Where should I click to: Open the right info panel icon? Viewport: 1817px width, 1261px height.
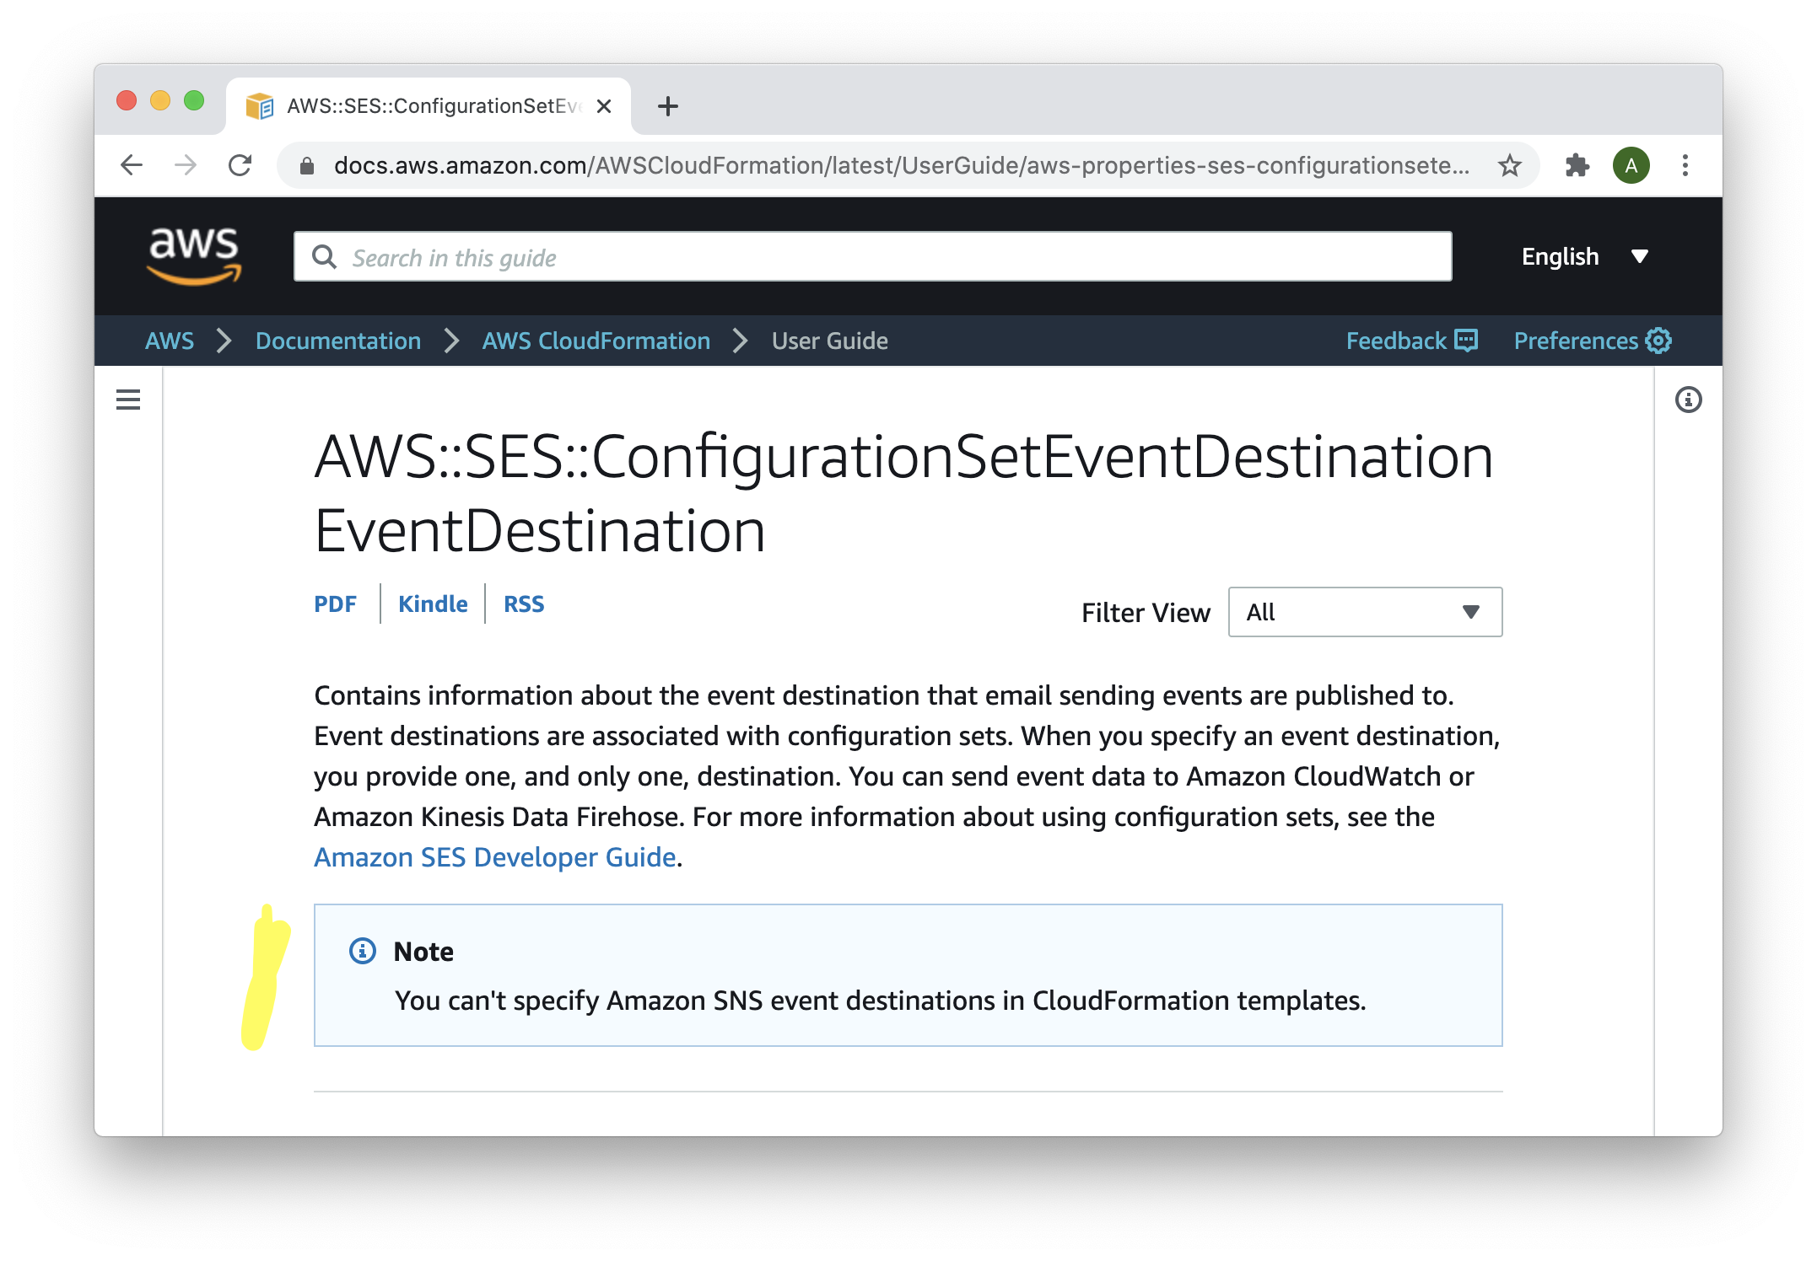point(1688,400)
